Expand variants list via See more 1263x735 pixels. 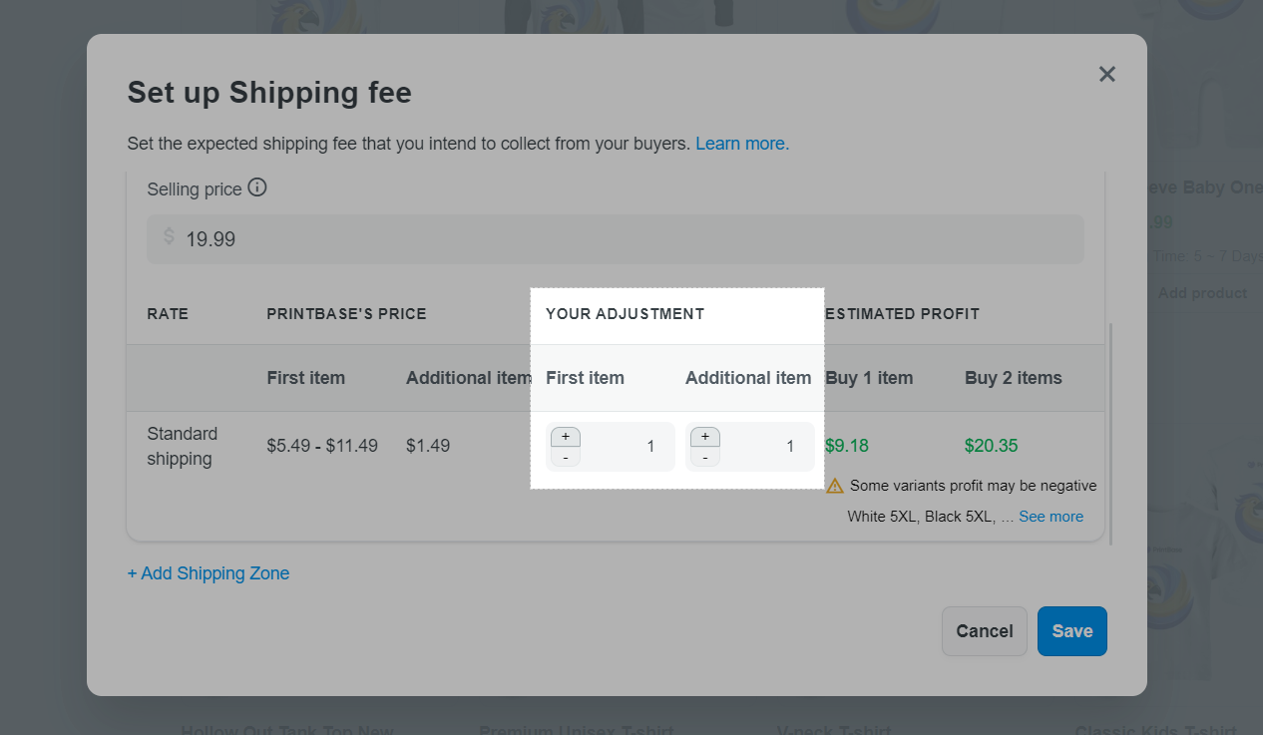coord(1051,517)
